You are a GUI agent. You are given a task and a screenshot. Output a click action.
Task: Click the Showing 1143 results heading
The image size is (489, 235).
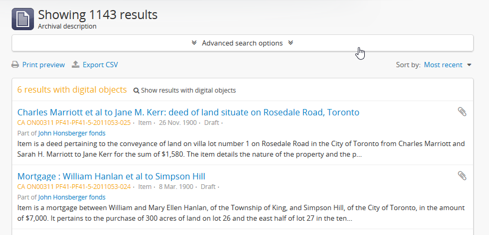point(98,15)
